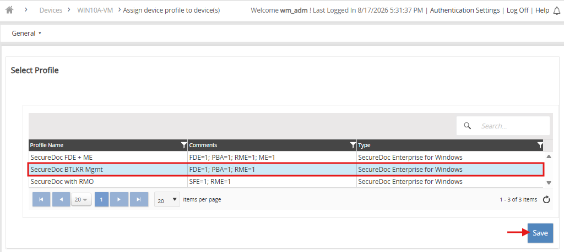The image size is (564, 252).
Task: Go to previous page of results
Action: coord(61,199)
